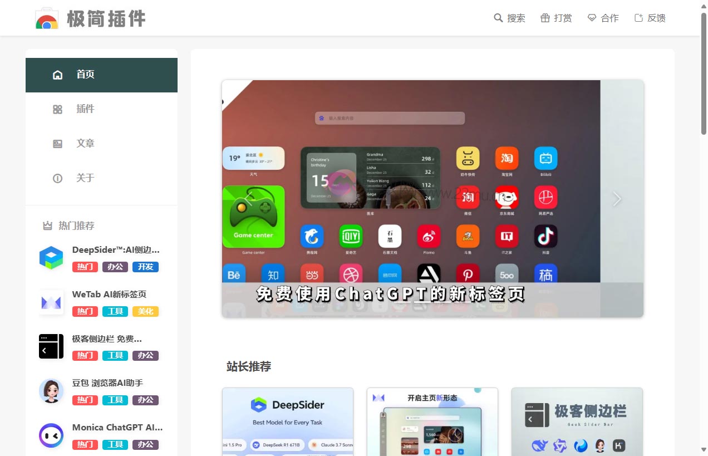Click the 打赏 donation icon
708x456 pixels.
pos(547,18)
